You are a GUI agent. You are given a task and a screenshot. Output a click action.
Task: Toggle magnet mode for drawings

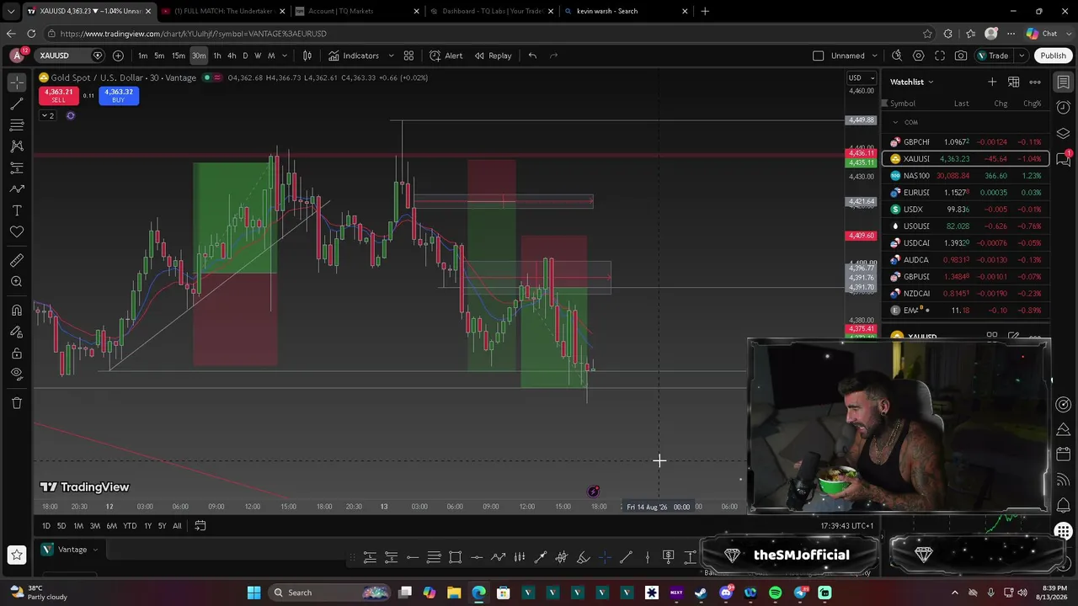17,311
